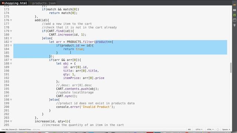
Task: Collapse the let obj block at line 188
Action: tap(11, 64)
